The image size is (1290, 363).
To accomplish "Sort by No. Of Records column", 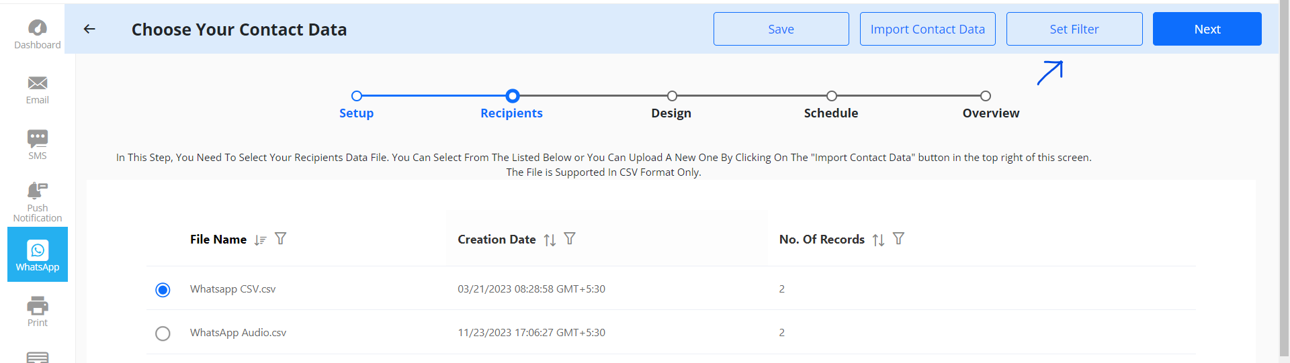I will pos(878,240).
